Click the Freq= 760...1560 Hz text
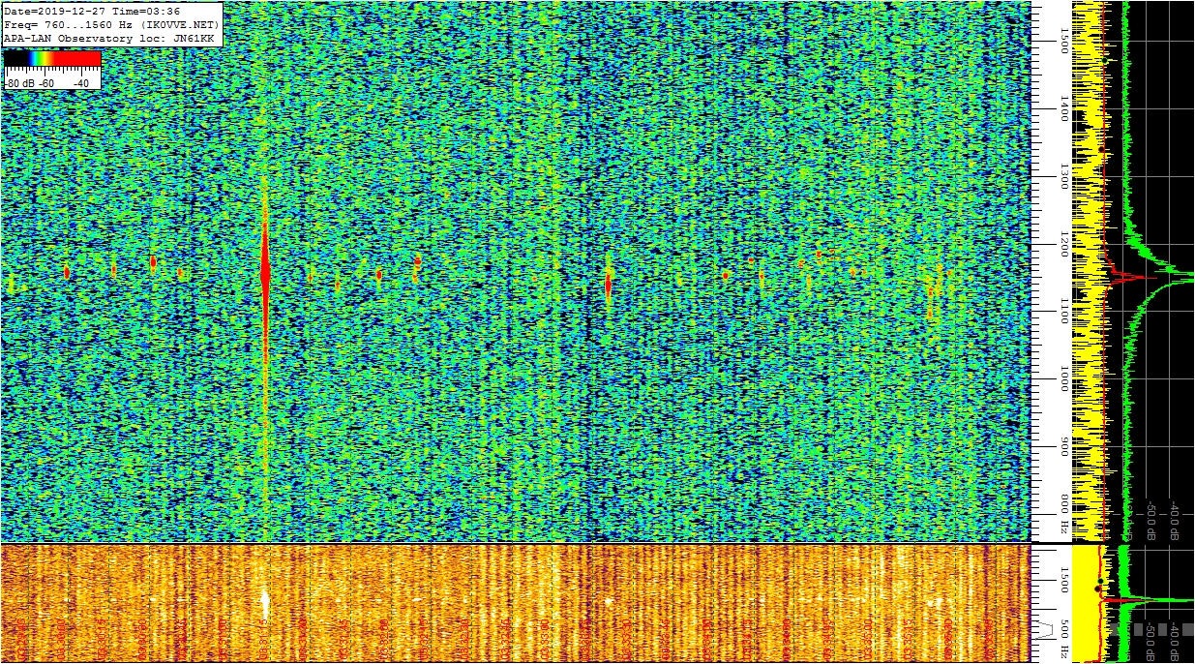 68,25
